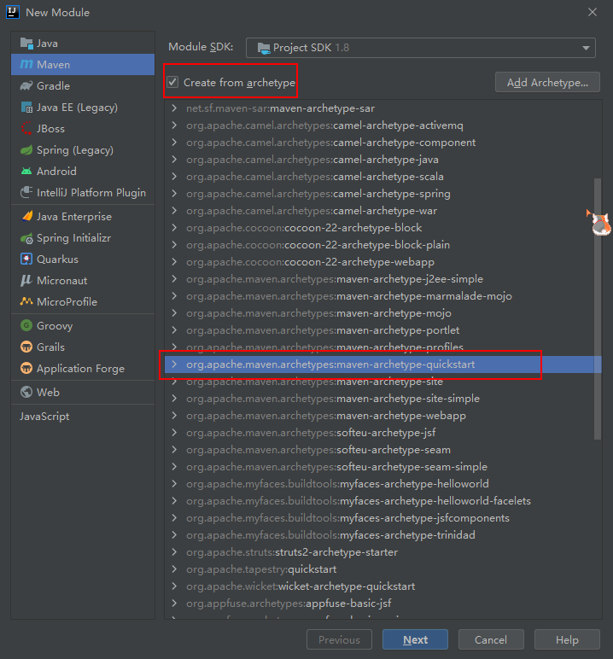Select maven-archetype-site-simple row
The height and width of the screenshot is (659, 613).
click(x=383, y=398)
